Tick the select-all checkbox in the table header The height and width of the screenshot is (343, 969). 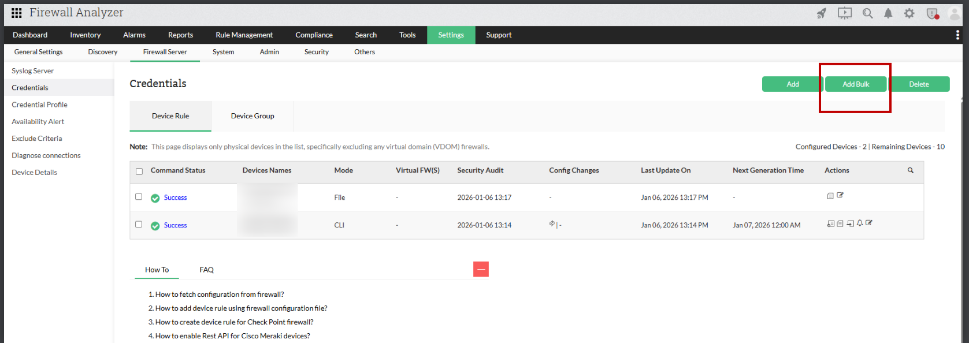[139, 171]
